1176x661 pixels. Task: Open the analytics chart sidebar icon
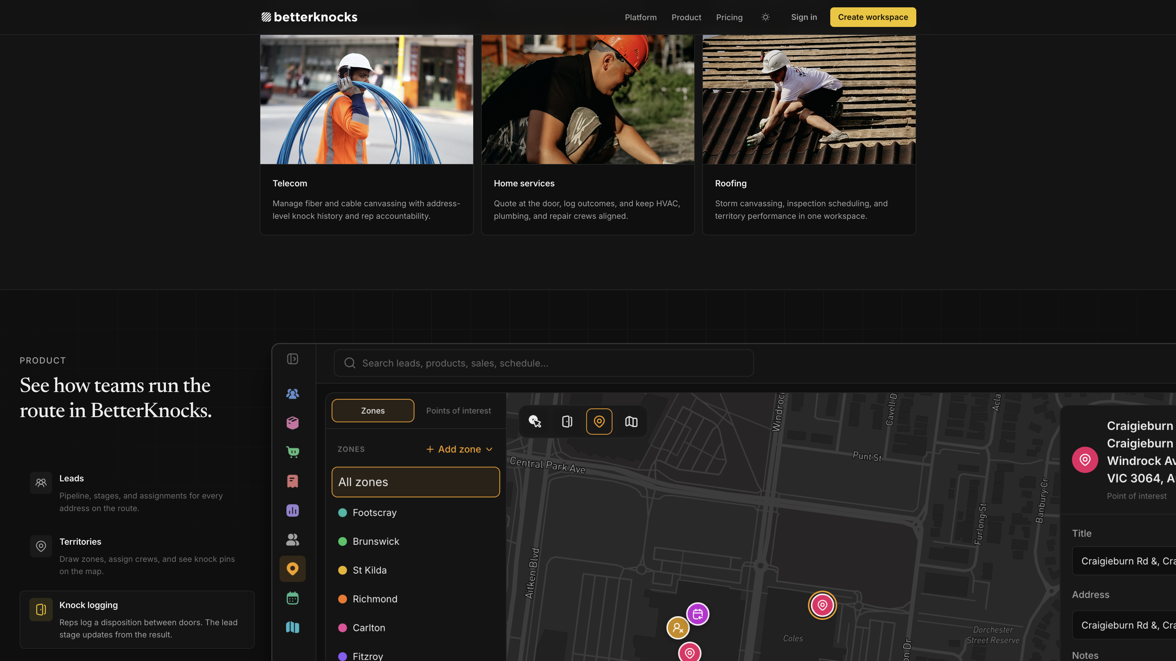coord(293,510)
